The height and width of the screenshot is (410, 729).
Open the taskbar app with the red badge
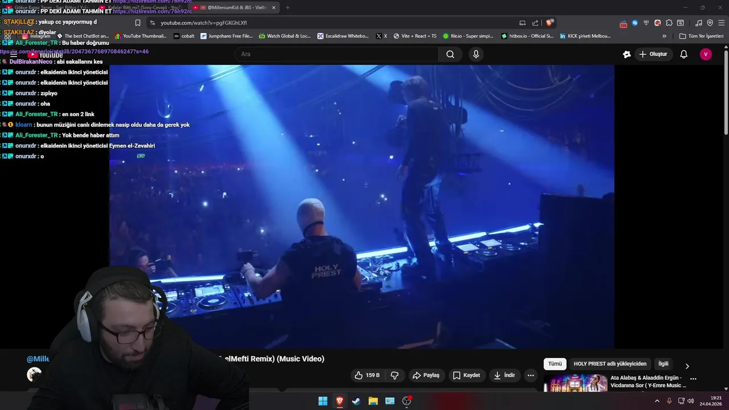pyautogui.click(x=407, y=401)
